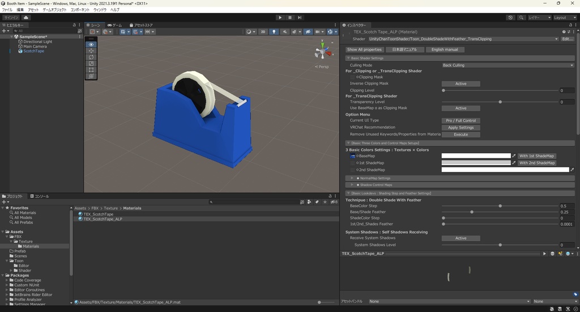The width and height of the screenshot is (580, 312).
Task: Toggle the inspector lock icon
Action: coord(570,25)
